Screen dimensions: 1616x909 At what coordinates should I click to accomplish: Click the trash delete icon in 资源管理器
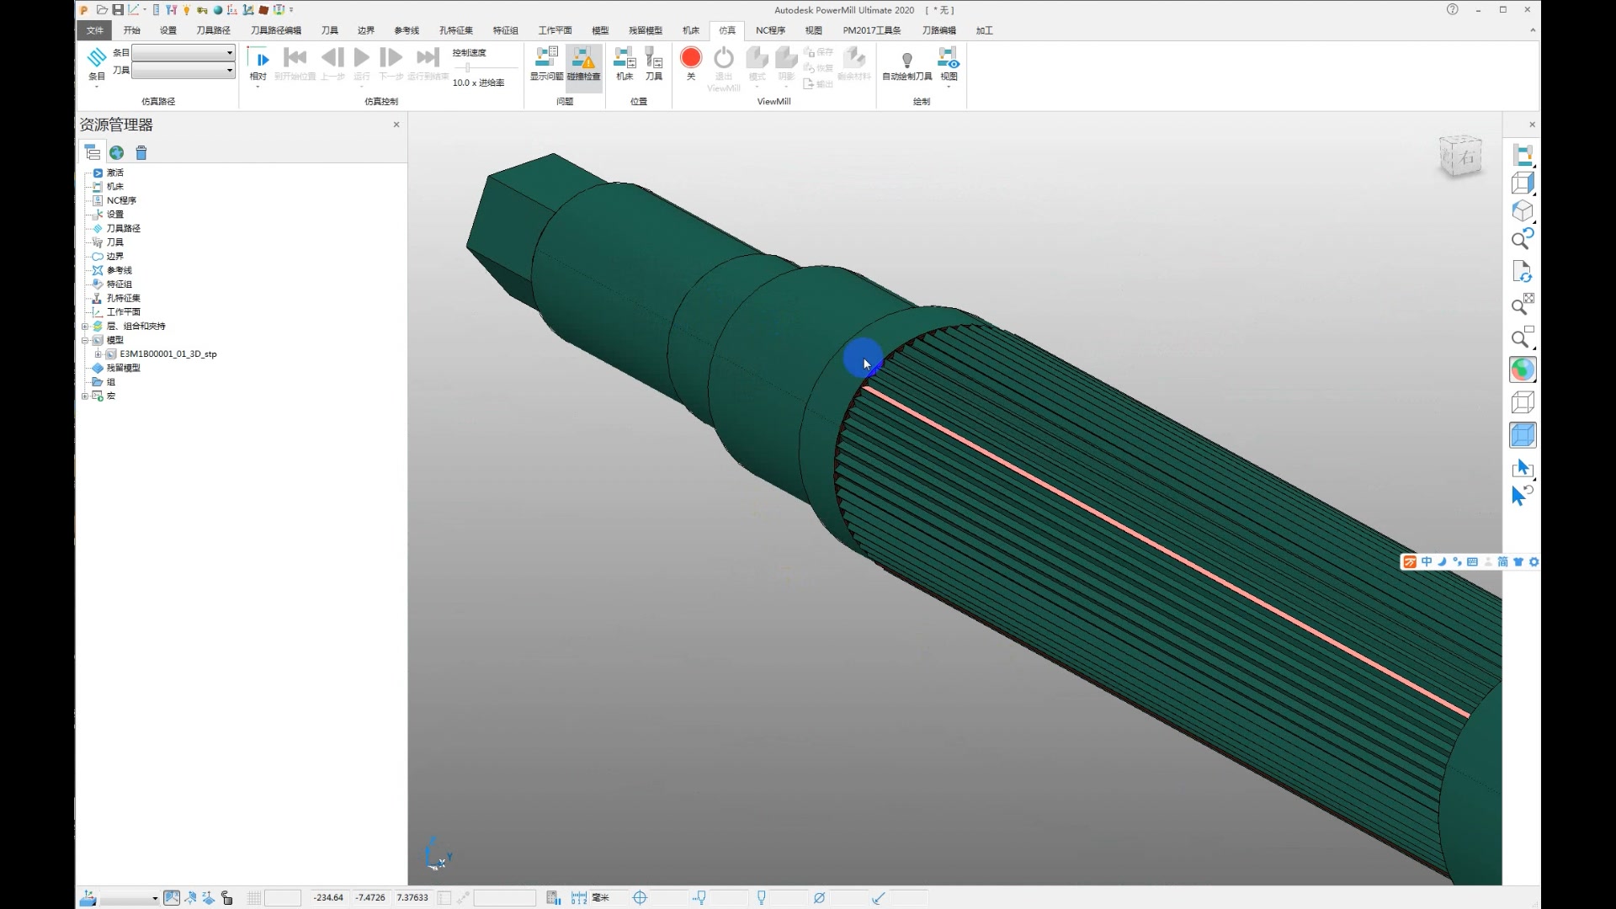(x=141, y=152)
